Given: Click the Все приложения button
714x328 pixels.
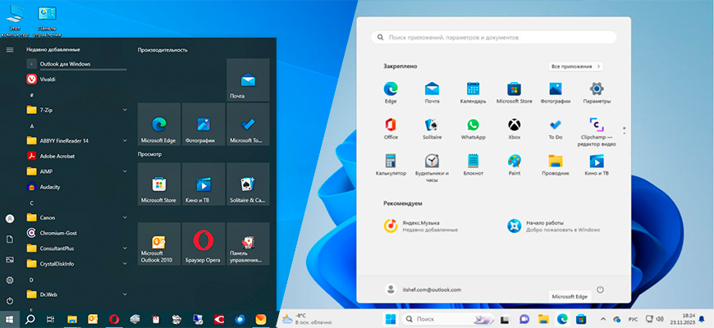Looking at the screenshot, I should click(575, 66).
